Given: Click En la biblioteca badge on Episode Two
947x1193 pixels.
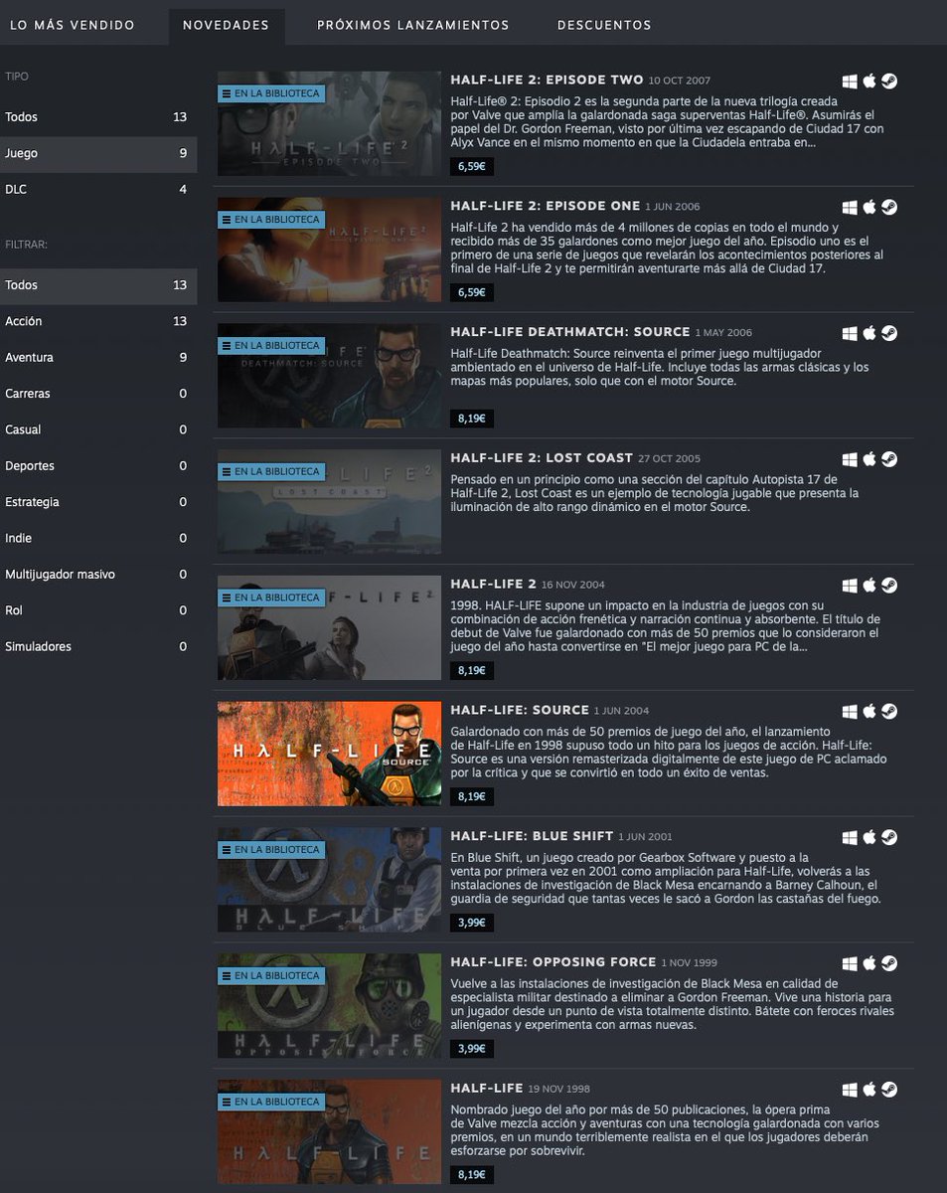Looking at the screenshot, I should point(271,93).
